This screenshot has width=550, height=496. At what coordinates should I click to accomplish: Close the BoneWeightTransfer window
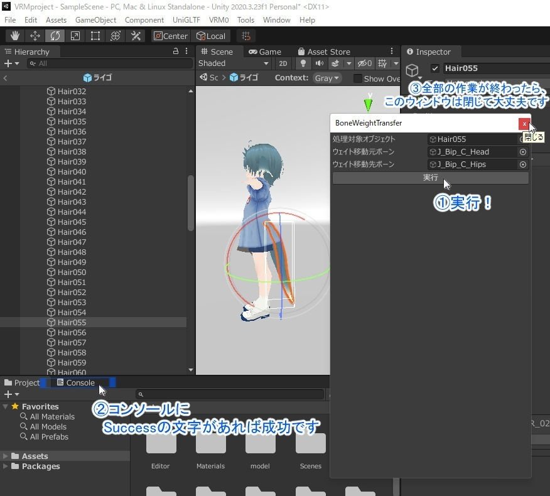pyautogui.click(x=524, y=124)
